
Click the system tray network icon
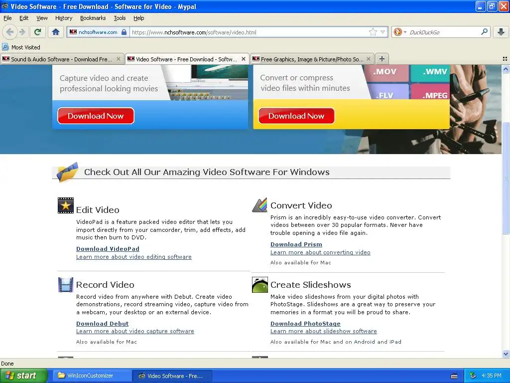tap(473, 376)
